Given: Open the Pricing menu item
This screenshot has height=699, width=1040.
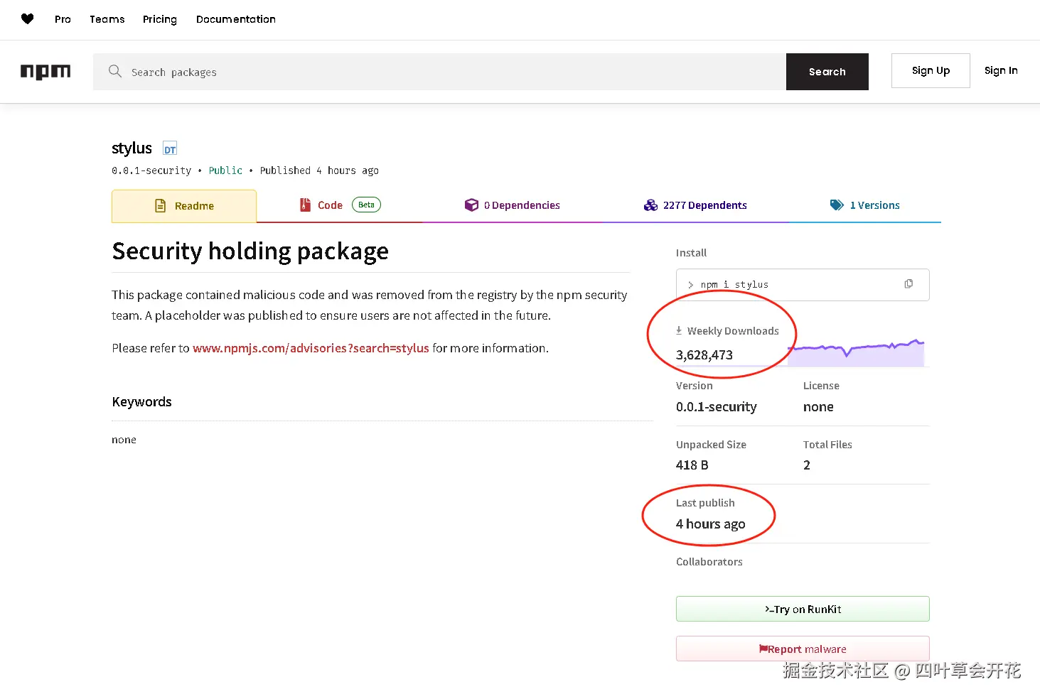Looking at the screenshot, I should pos(159,19).
